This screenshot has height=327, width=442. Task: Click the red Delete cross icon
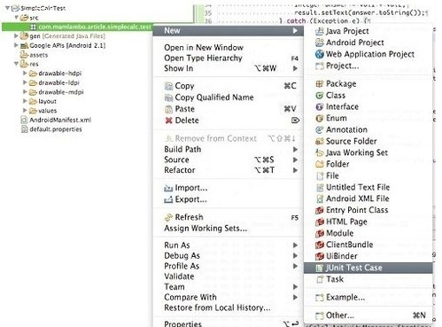tap(168, 121)
